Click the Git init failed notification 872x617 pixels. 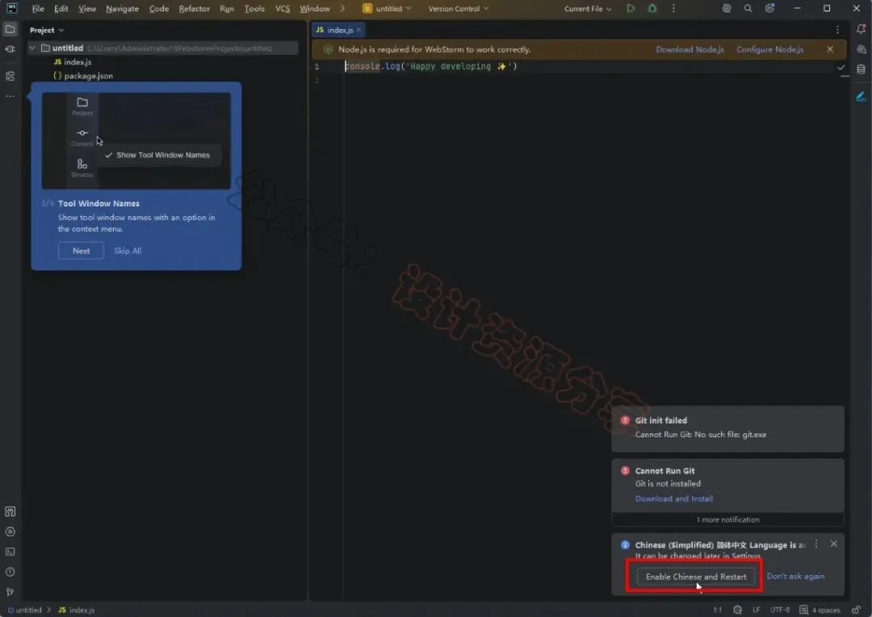click(727, 428)
